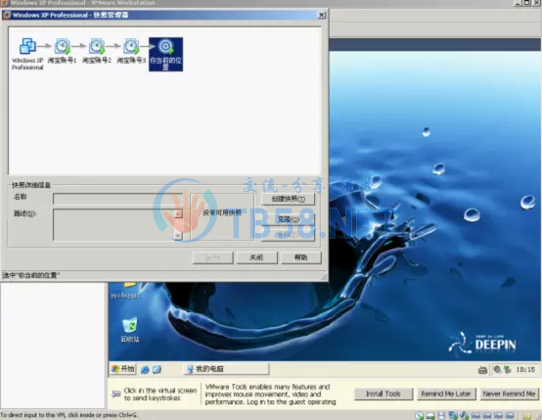Click the disabled Go To button

(213, 257)
